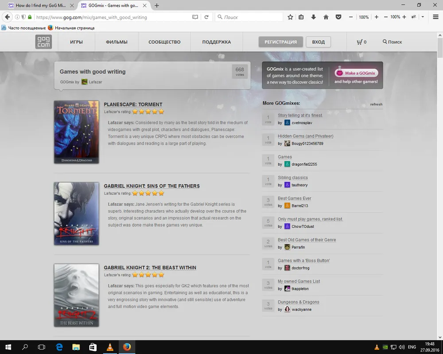Open the ENG language switcher
The image size is (443, 354).
pyautogui.click(x=412, y=347)
